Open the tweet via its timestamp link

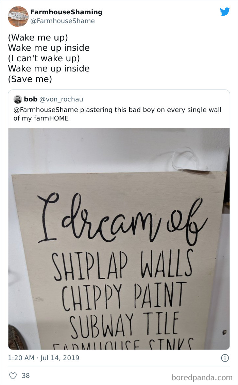coord(43,358)
